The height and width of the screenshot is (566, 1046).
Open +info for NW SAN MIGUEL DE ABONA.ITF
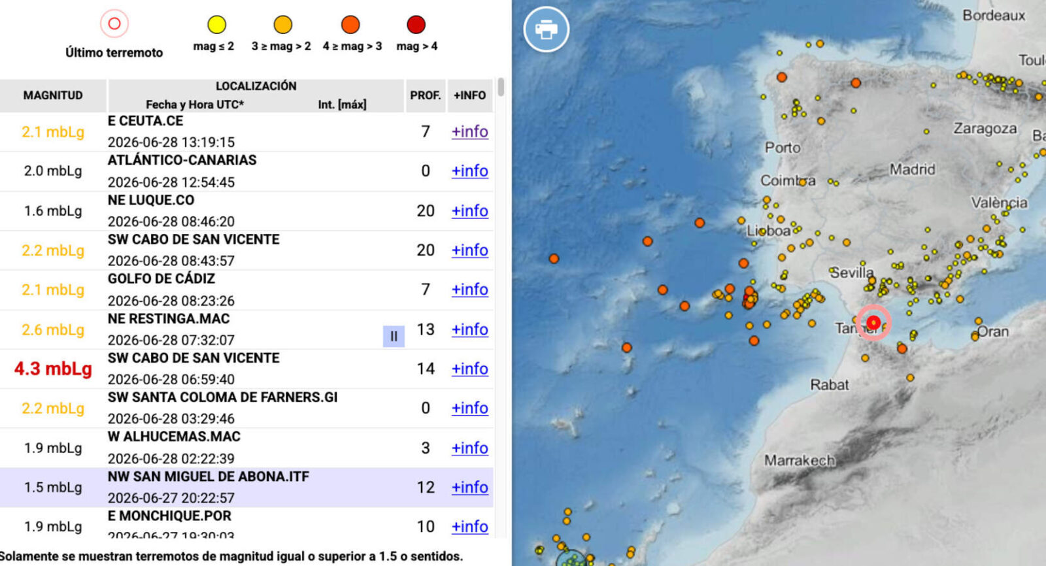coord(469,487)
